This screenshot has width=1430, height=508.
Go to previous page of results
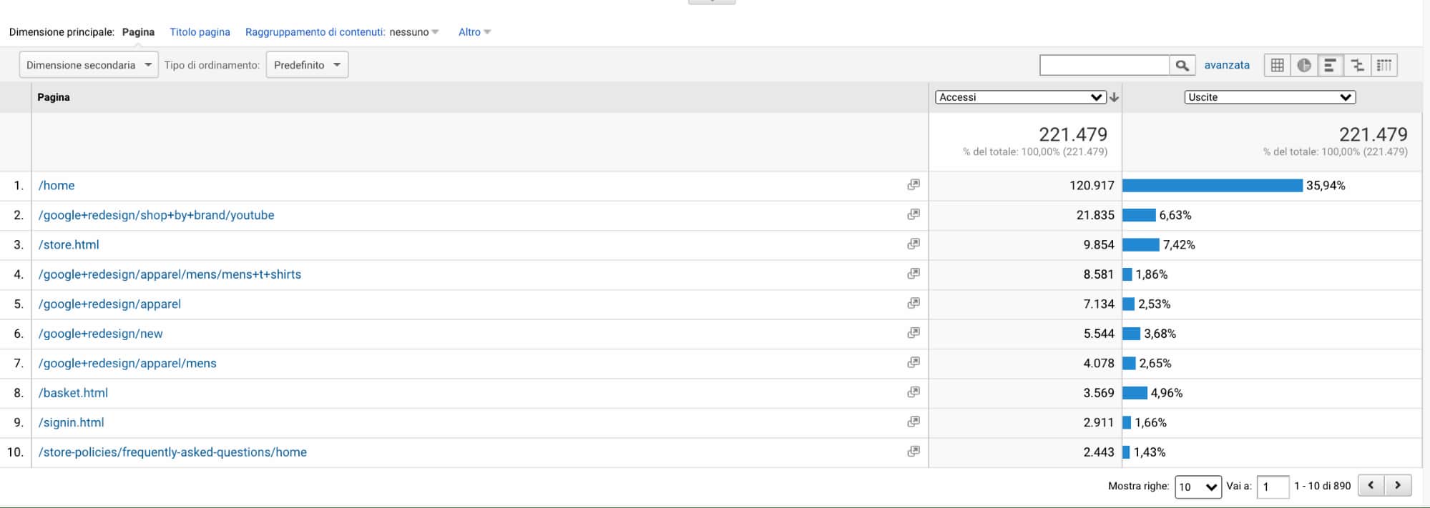coord(1371,485)
